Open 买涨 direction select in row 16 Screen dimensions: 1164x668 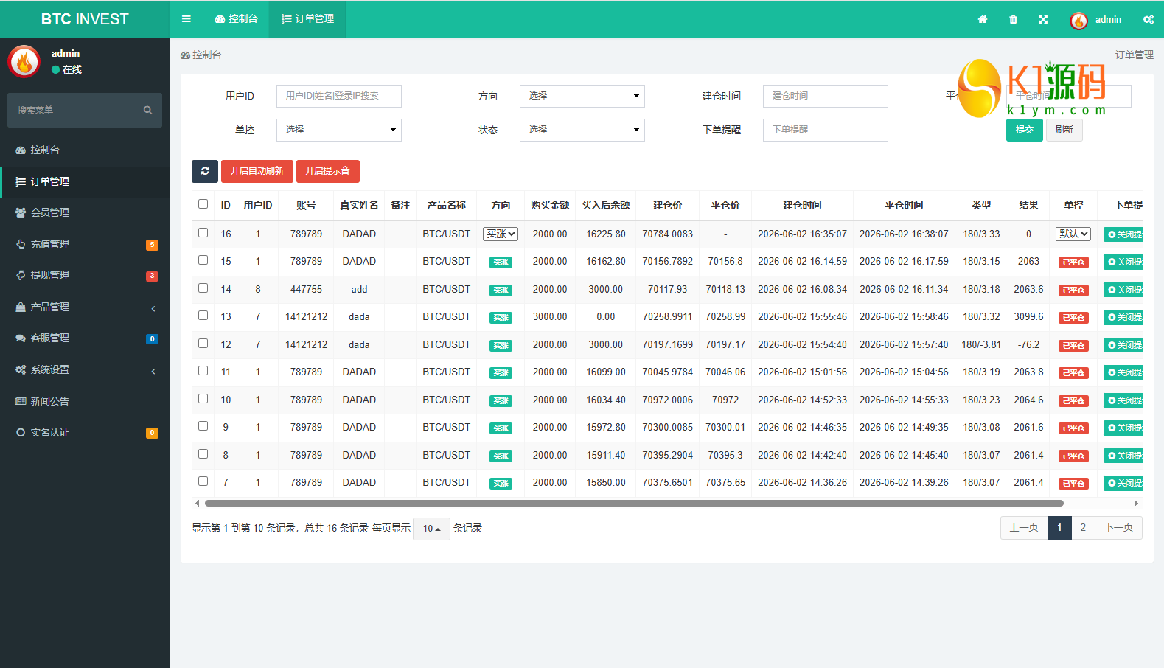tap(501, 234)
